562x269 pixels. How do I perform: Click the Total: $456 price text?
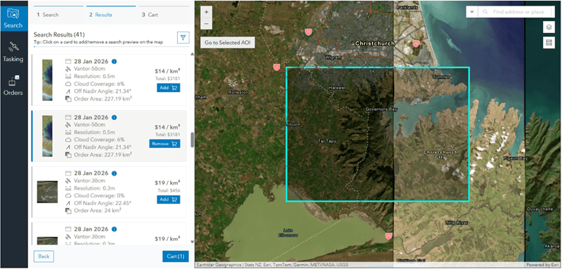tap(169, 190)
